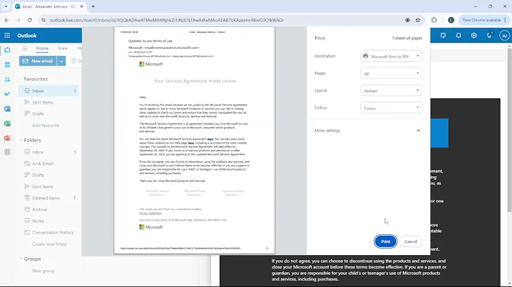
Task: Collapse the Favourites section
Action: click(21, 79)
